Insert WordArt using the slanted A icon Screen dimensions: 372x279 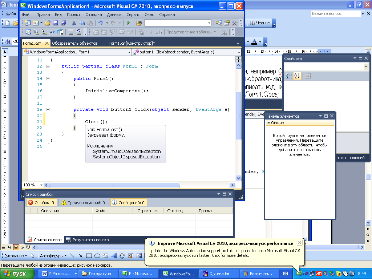[x=114, y=256]
